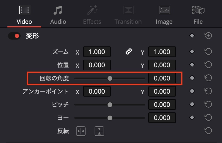Click the 回転の角度 slider handle
This screenshot has height=143, width=222.
[x=110, y=78]
